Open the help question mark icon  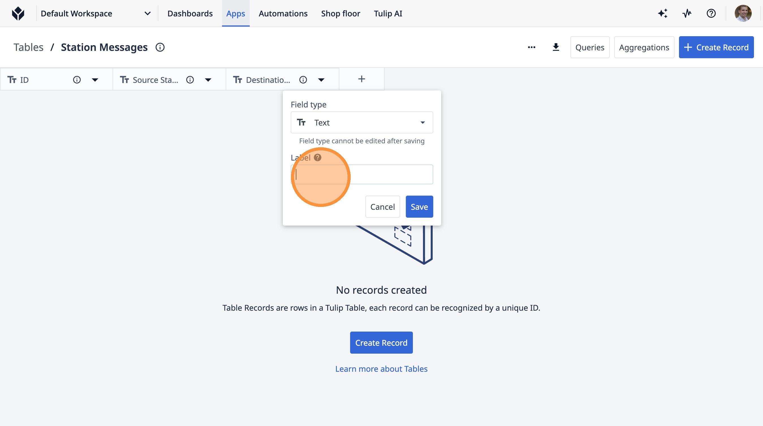[711, 13]
